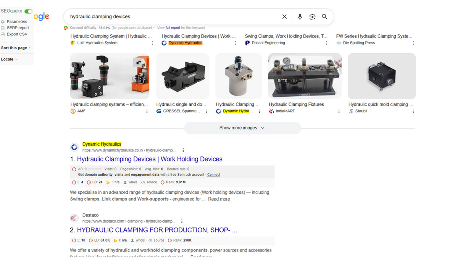Click the L: 4 parameter of the first result

pyautogui.click(x=78, y=182)
